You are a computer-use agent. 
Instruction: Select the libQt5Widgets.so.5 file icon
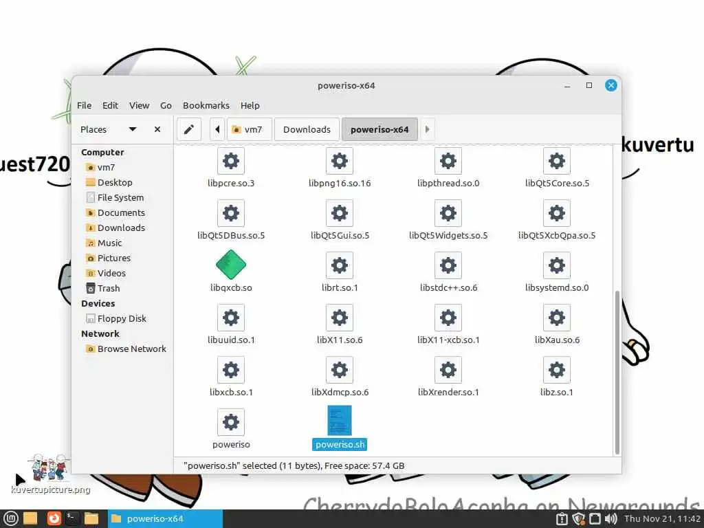pos(448,213)
